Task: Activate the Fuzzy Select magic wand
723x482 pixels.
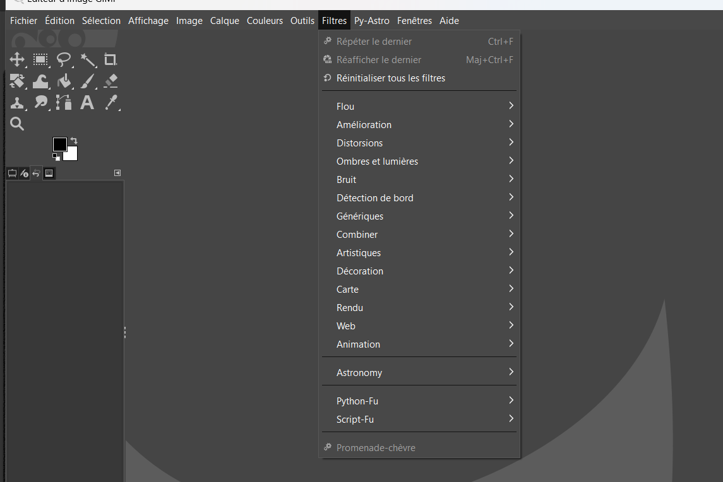Action: click(x=88, y=60)
